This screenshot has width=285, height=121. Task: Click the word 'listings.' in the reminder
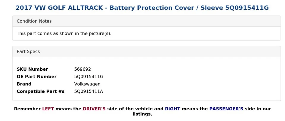[x=142, y=114]
